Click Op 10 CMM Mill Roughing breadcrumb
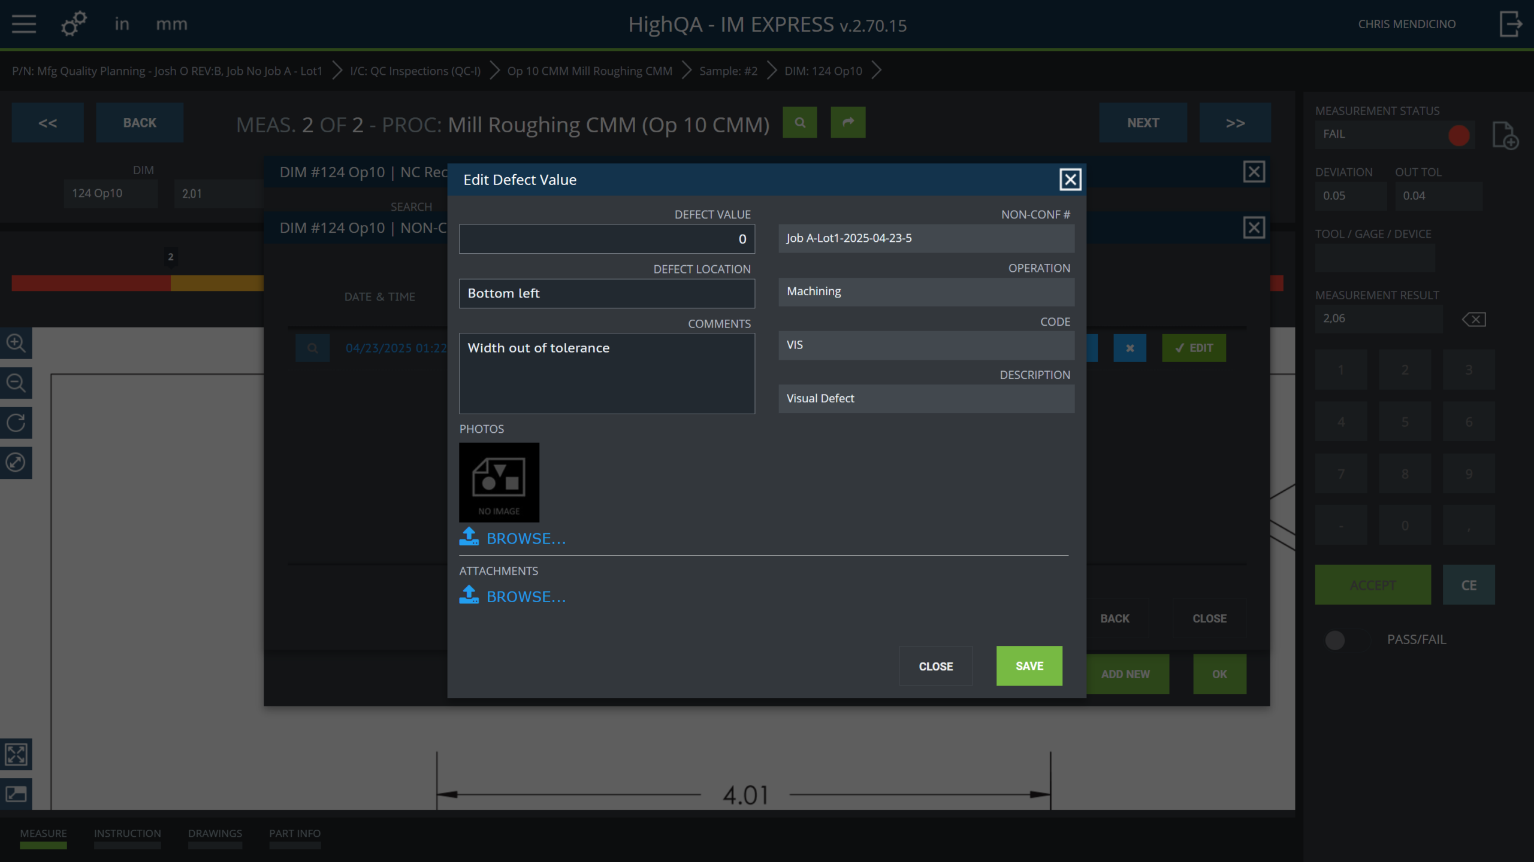Viewport: 1534px width, 862px height. coord(590,71)
